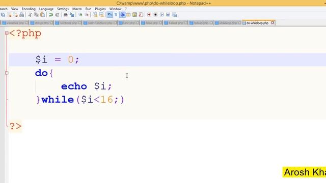The image size is (326, 183).
Task: Click the number 16 in while condition
Action: click(x=107, y=100)
